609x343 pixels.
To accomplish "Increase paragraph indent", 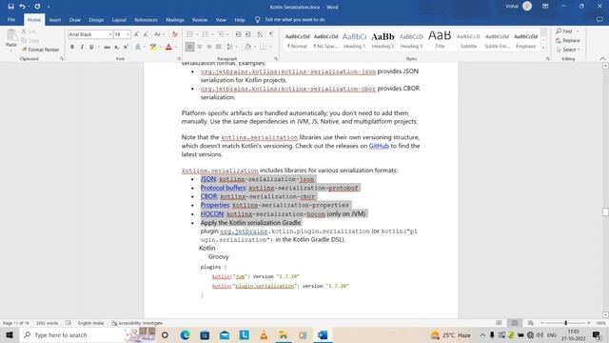I will click(247, 34).
